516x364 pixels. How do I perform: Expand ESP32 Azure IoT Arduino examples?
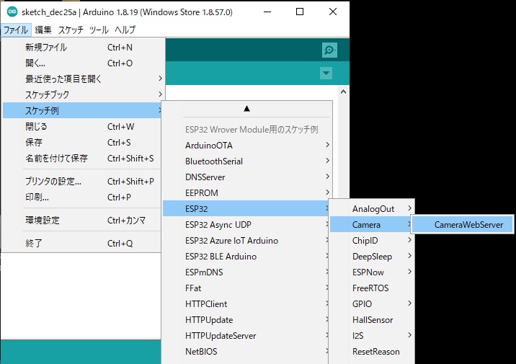pos(246,241)
